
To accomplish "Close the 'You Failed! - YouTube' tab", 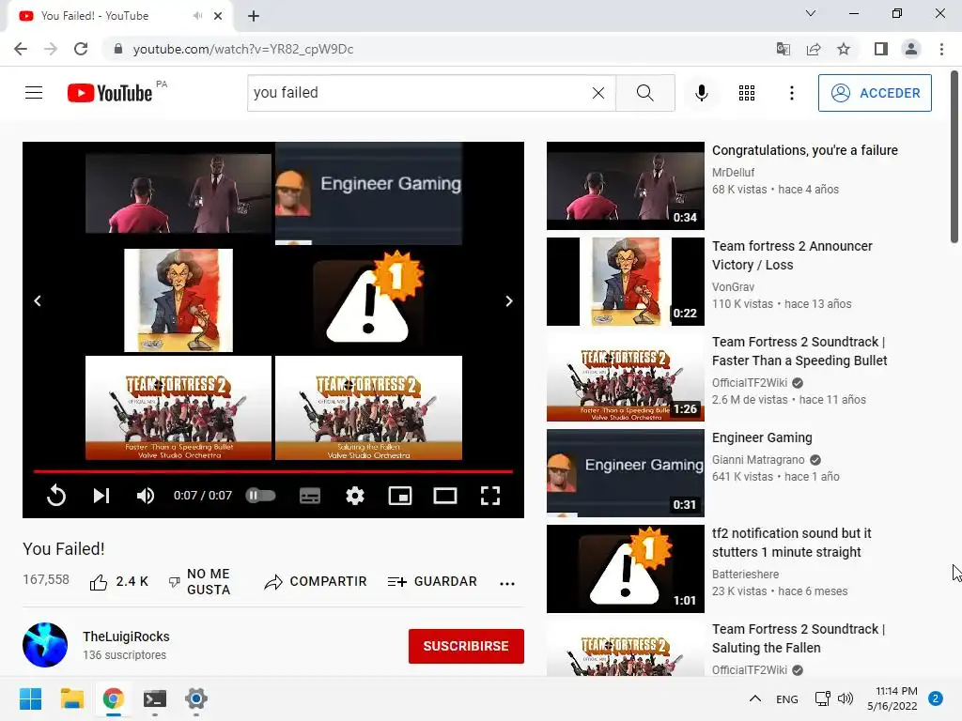I will pyautogui.click(x=218, y=16).
